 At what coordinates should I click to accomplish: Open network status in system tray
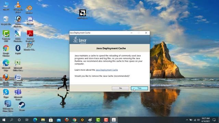pyautogui.click(x=195, y=120)
